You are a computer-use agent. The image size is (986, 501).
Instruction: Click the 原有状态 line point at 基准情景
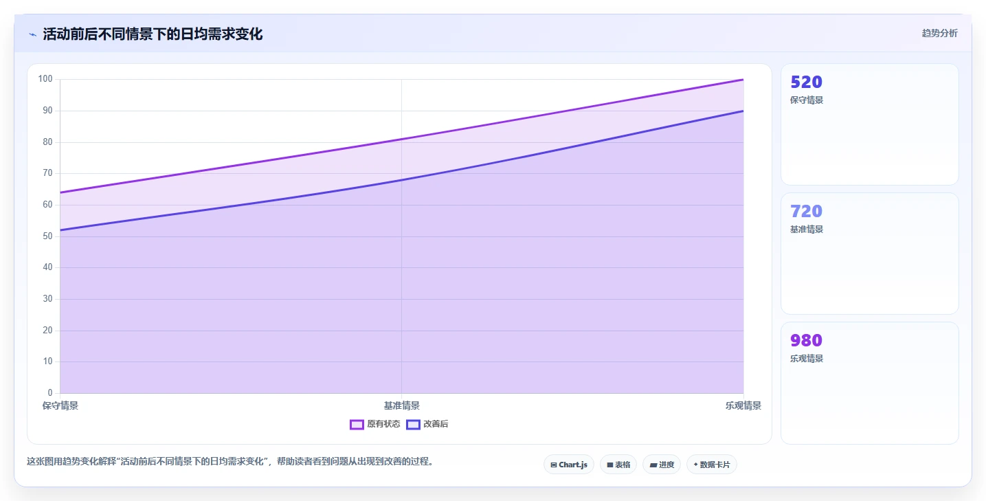point(402,140)
